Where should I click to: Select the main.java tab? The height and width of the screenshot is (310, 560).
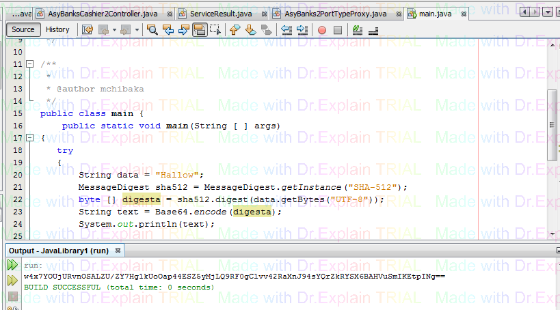pyautogui.click(x=435, y=14)
